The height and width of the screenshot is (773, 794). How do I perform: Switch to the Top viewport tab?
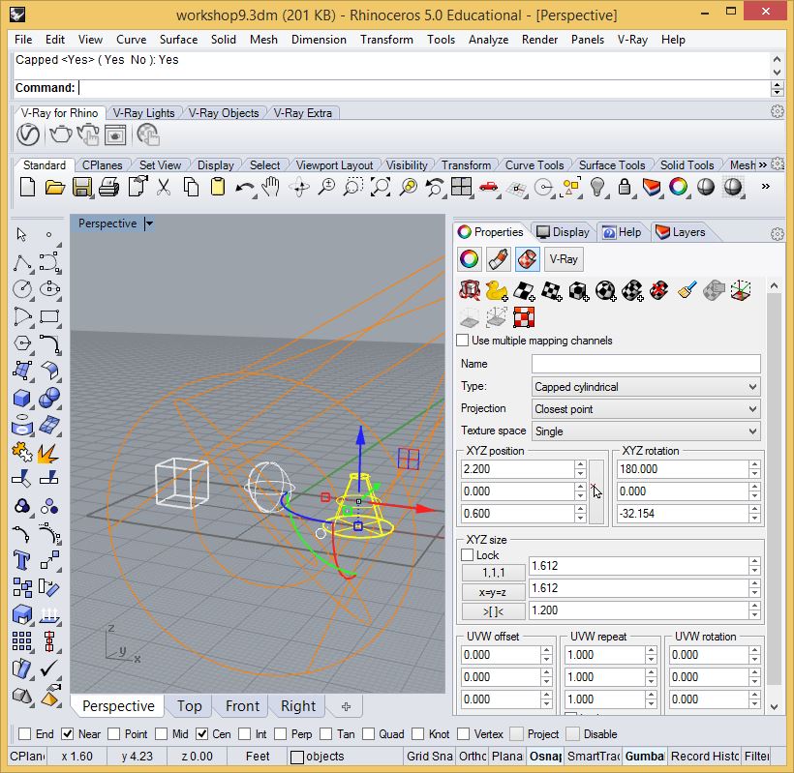[190, 705]
